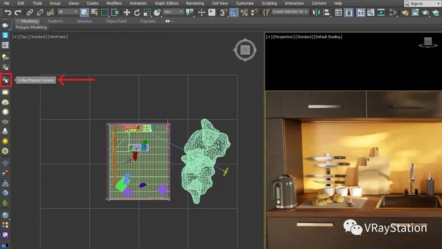442x249 pixels.
Task: Open the Rendering menu
Action: coord(195,3)
